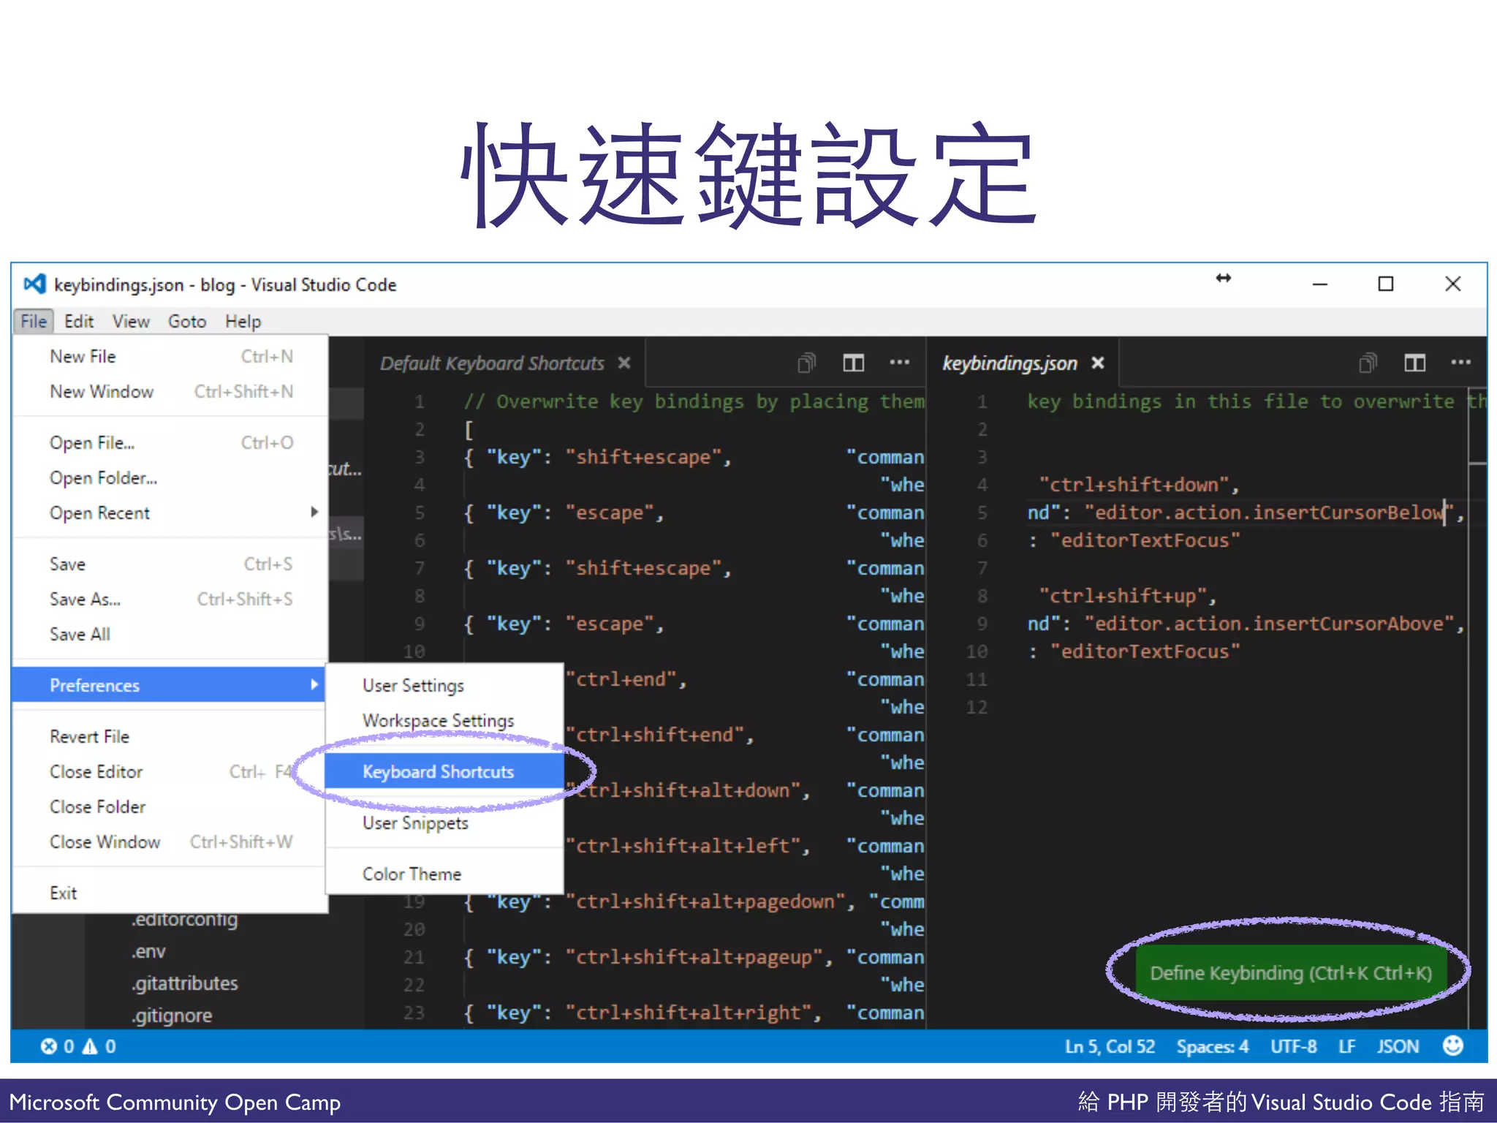1497x1123 pixels.
Task: Click UTF-8 encoding indicator
Action: [1293, 1046]
